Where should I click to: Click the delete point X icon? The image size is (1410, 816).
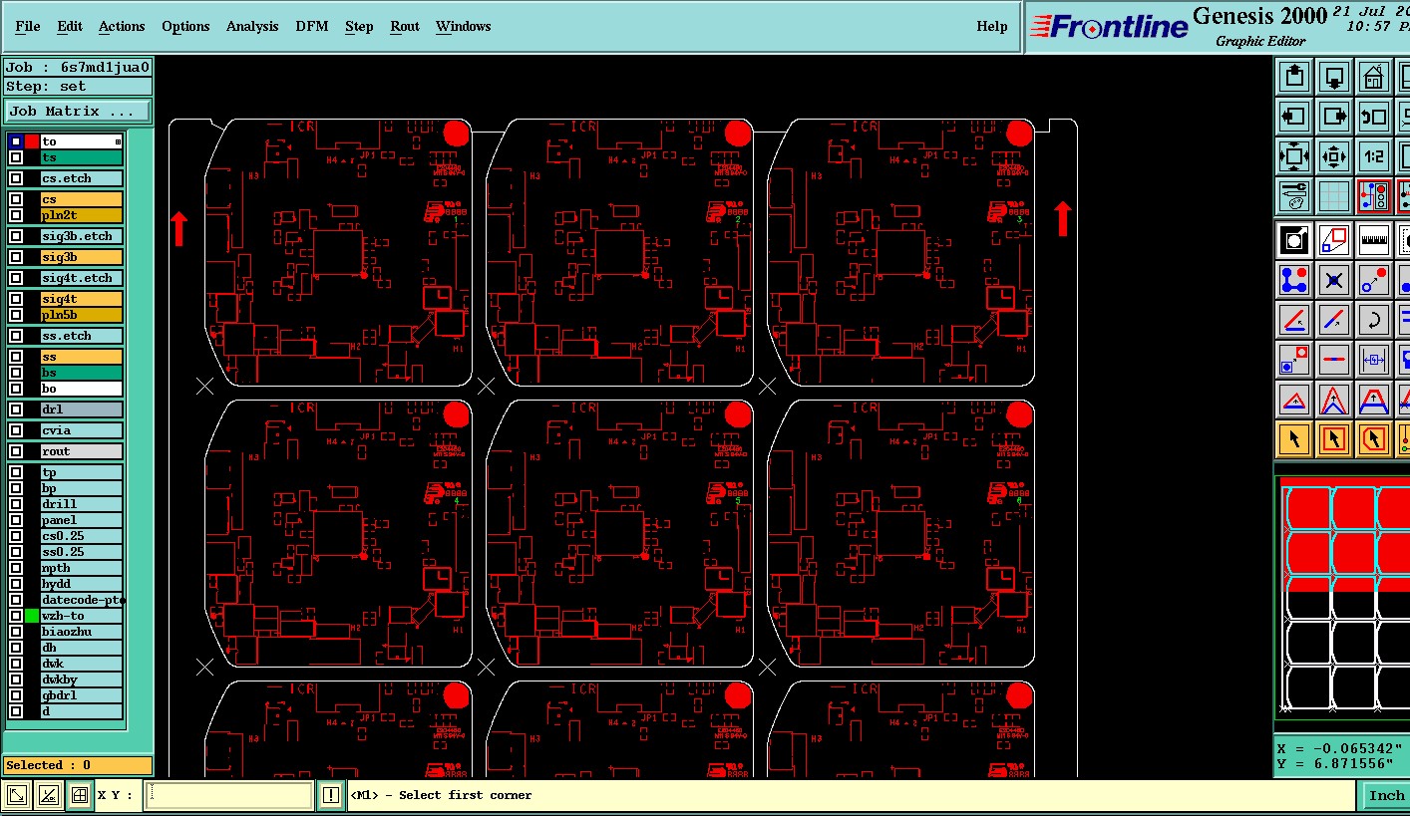[x=1334, y=280]
